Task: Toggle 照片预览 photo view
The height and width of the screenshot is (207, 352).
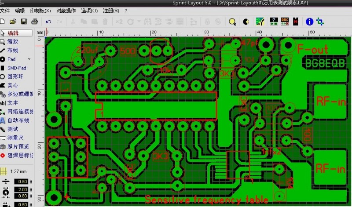Action: click(x=18, y=146)
